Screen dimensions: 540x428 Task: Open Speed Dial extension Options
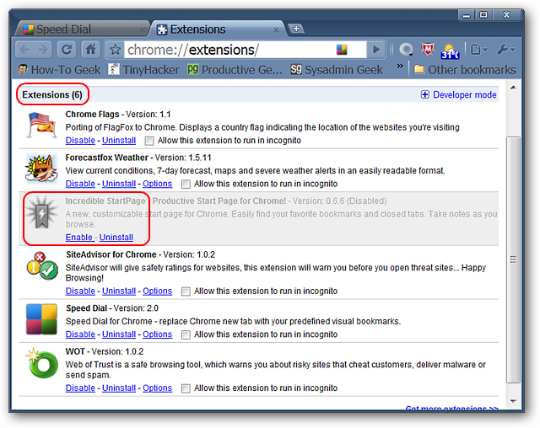158,334
